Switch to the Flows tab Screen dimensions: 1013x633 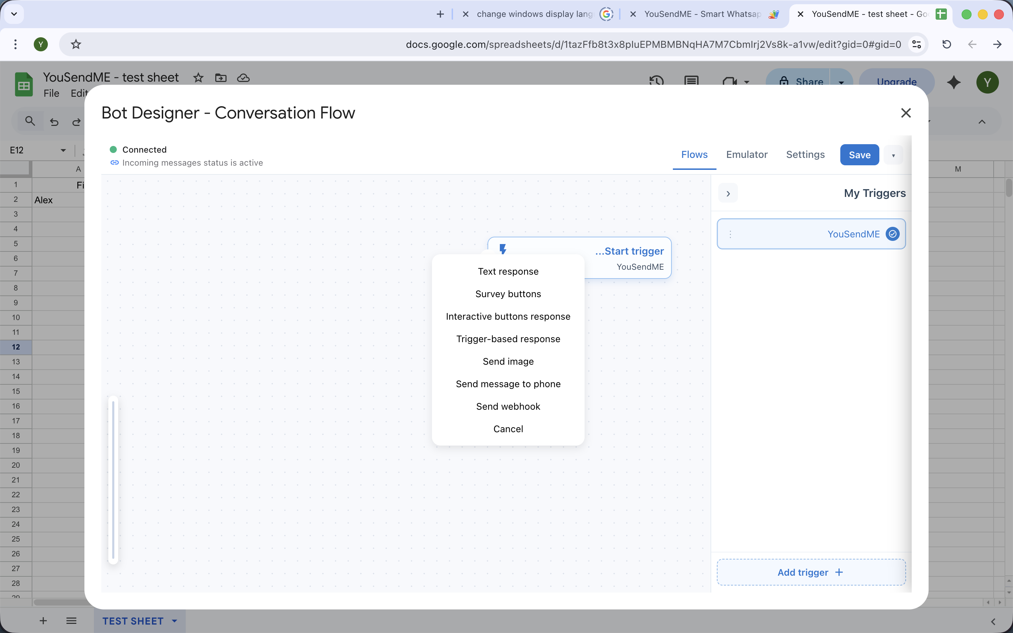(694, 154)
